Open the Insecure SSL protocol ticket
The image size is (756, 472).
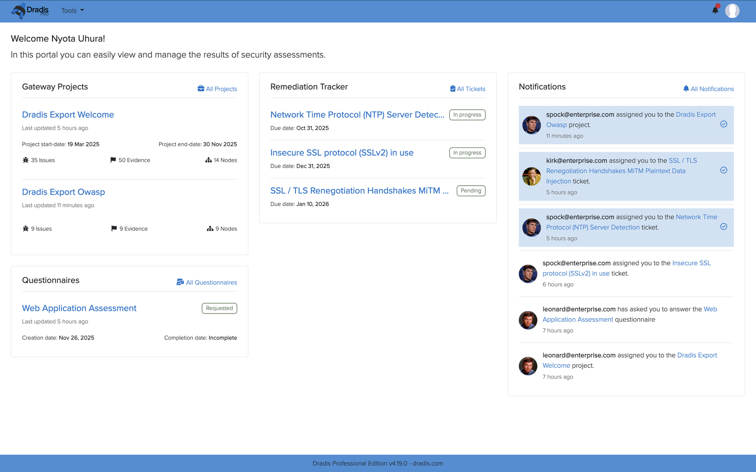pyautogui.click(x=341, y=153)
